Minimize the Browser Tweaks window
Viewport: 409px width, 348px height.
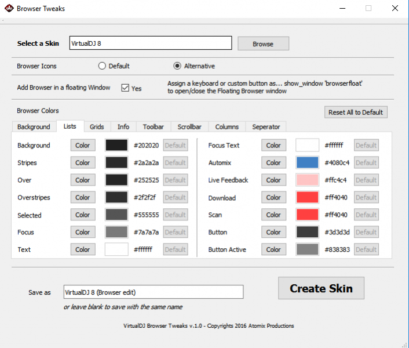coord(342,8)
